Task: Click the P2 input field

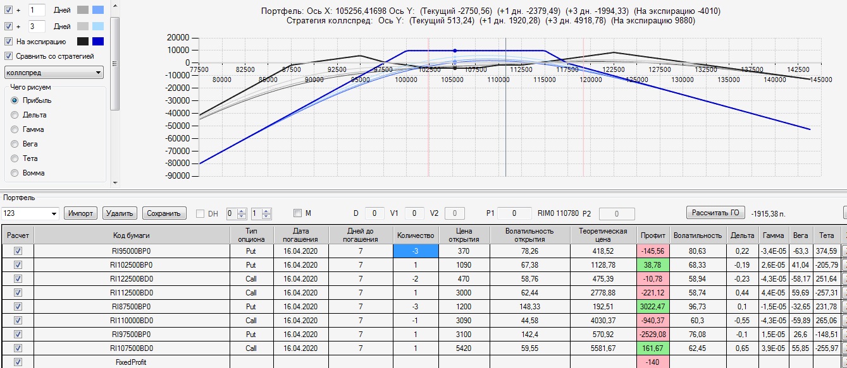Action: [617, 213]
